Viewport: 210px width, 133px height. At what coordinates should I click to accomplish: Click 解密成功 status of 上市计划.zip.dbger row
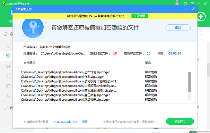[x=151, y=72]
